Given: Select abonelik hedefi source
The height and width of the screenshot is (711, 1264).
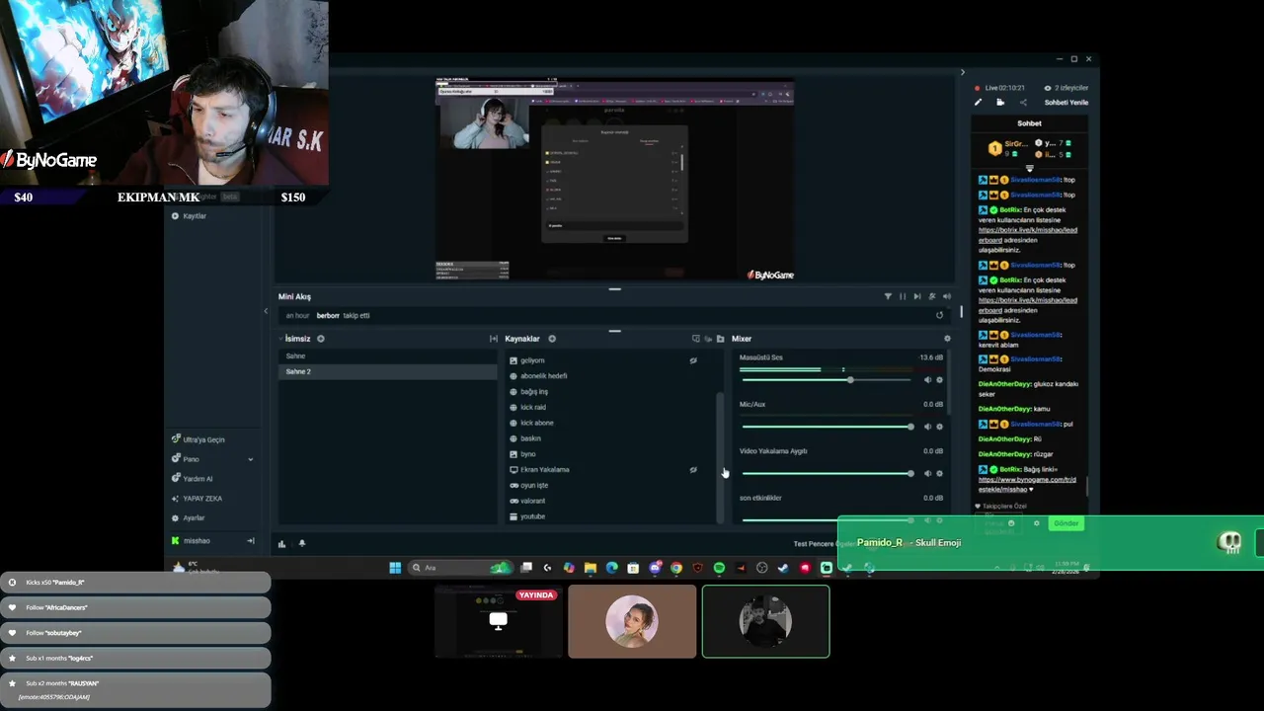Looking at the screenshot, I should click(x=543, y=376).
